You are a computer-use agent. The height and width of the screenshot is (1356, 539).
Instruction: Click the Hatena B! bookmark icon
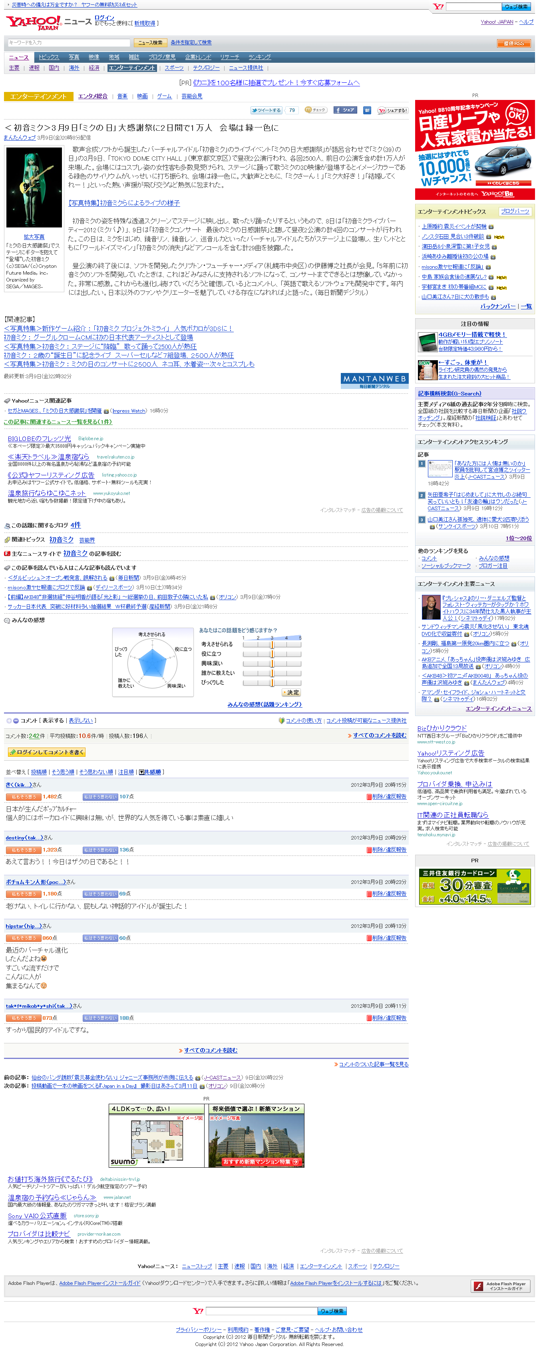point(368,110)
